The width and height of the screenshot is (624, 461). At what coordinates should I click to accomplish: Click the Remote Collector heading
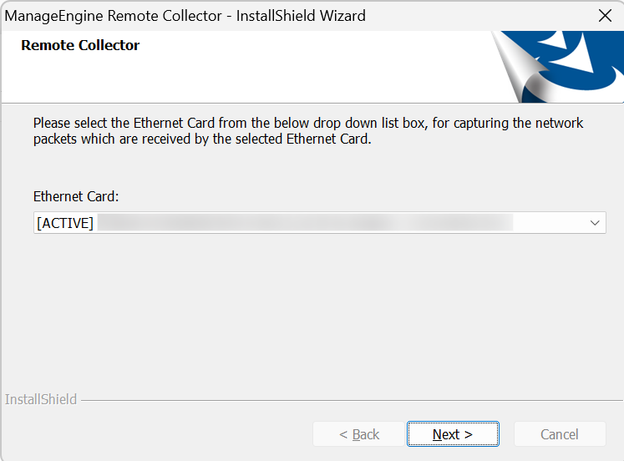80,45
